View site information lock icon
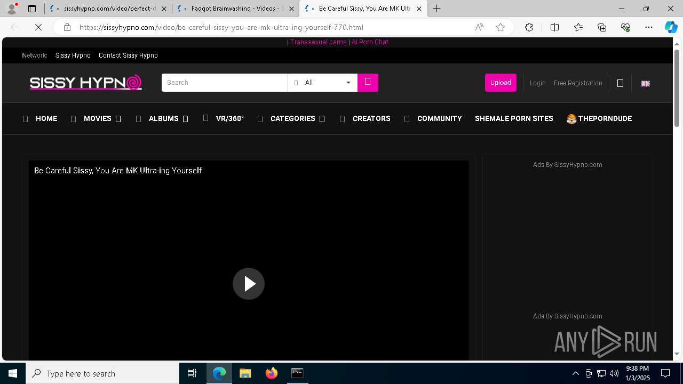The image size is (683, 384). coord(67,27)
